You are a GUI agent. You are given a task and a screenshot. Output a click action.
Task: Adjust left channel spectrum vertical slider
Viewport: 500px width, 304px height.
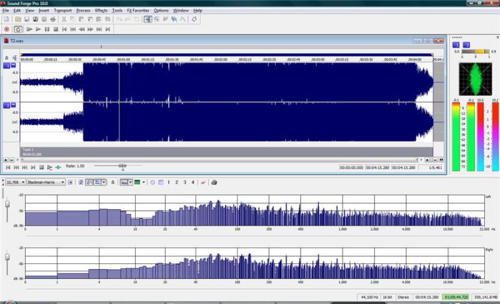tap(7, 204)
